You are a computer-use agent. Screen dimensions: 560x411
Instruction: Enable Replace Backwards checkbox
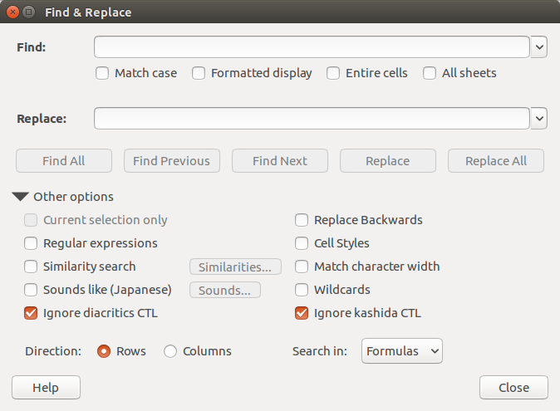302,220
